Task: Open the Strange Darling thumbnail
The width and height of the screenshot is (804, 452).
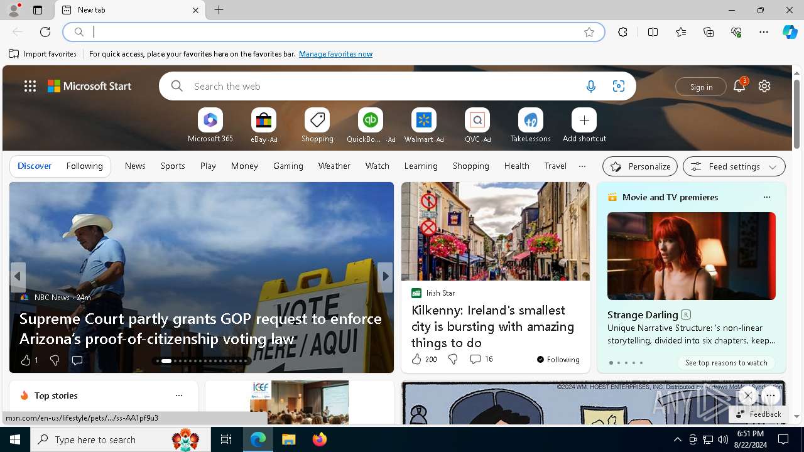Action: click(692, 256)
